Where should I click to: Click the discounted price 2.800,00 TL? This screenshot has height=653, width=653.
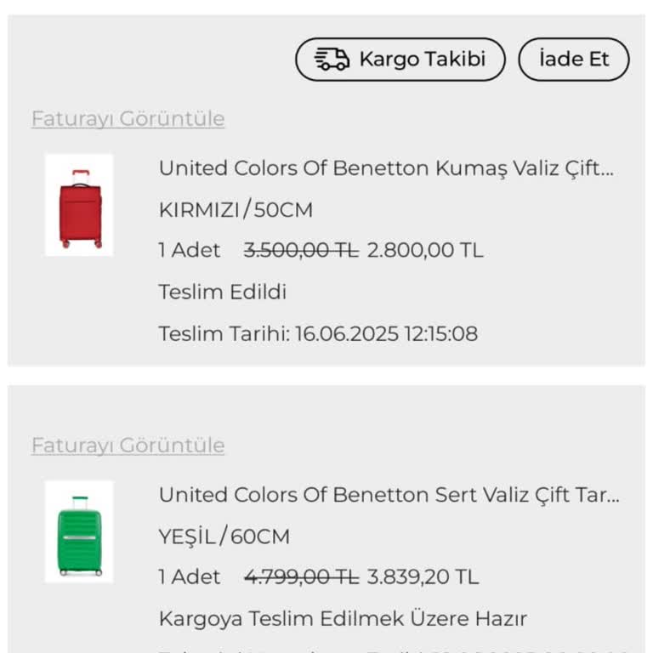(x=425, y=251)
